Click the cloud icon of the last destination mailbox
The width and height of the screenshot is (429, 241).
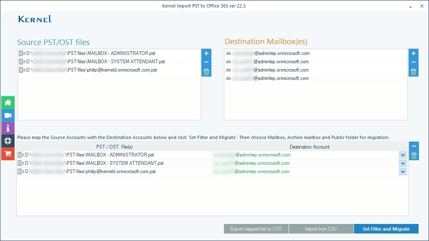(x=228, y=78)
